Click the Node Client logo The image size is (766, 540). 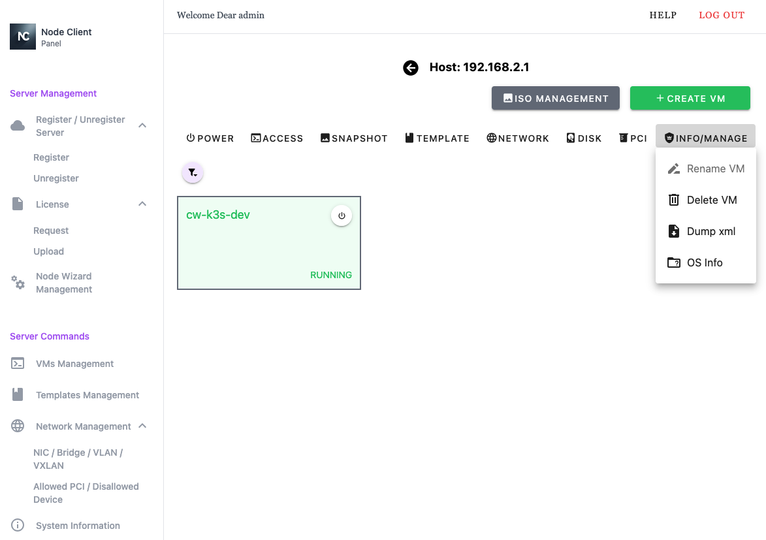coord(23,37)
